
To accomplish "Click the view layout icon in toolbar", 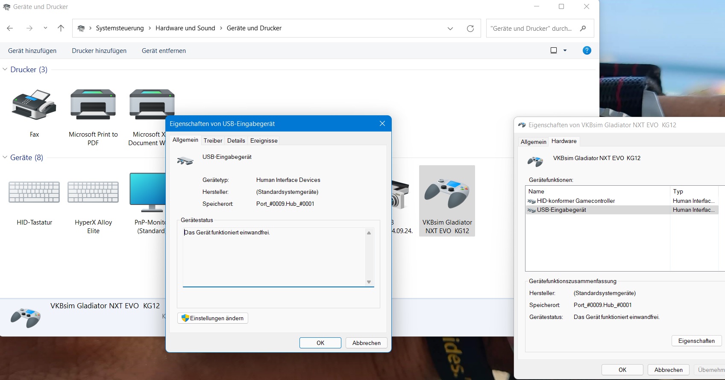I will point(554,50).
